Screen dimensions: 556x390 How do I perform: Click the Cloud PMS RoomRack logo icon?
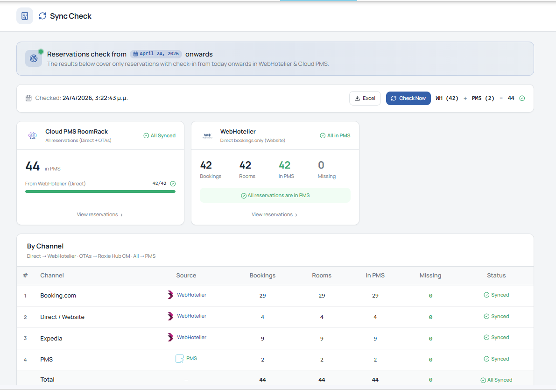coord(33,135)
